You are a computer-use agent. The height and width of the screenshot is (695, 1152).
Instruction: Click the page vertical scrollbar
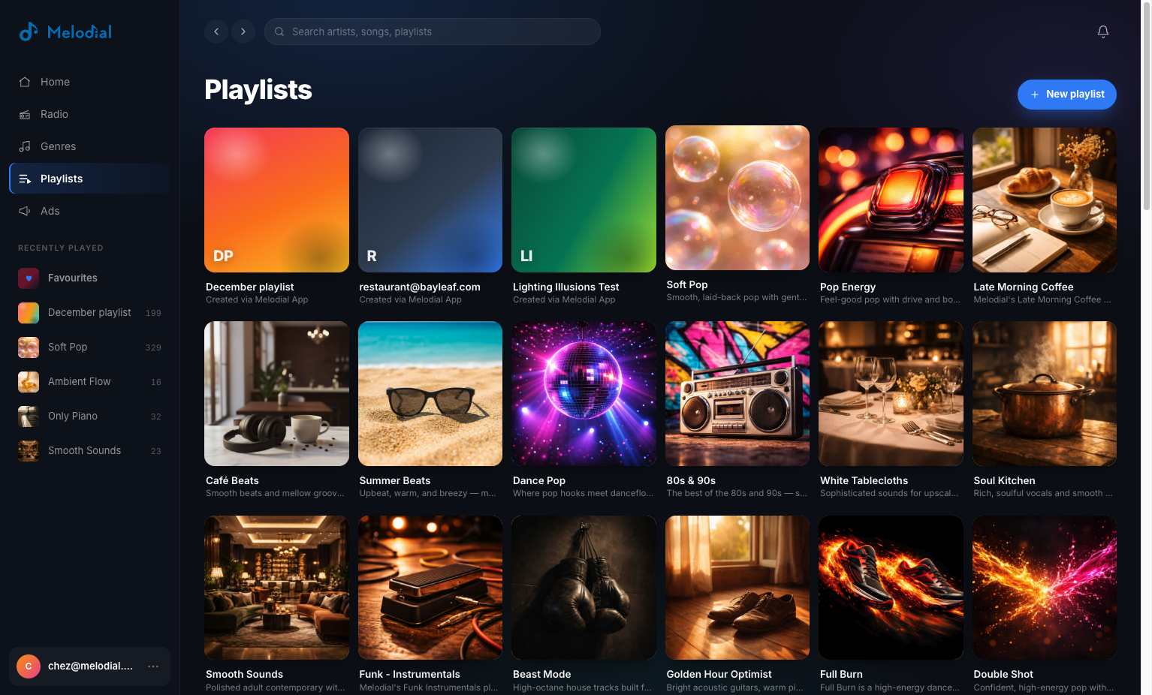pos(1146,105)
